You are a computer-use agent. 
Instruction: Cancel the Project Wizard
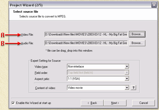143,103
